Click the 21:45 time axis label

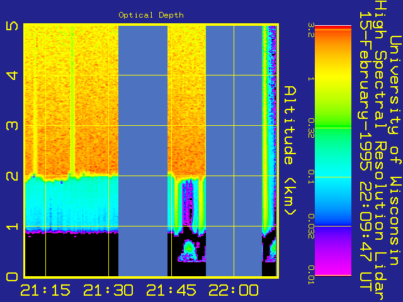(171, 290)
